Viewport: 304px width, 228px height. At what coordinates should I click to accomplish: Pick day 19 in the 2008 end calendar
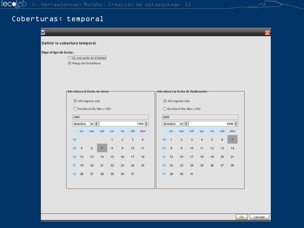click(x=212, y=157)
